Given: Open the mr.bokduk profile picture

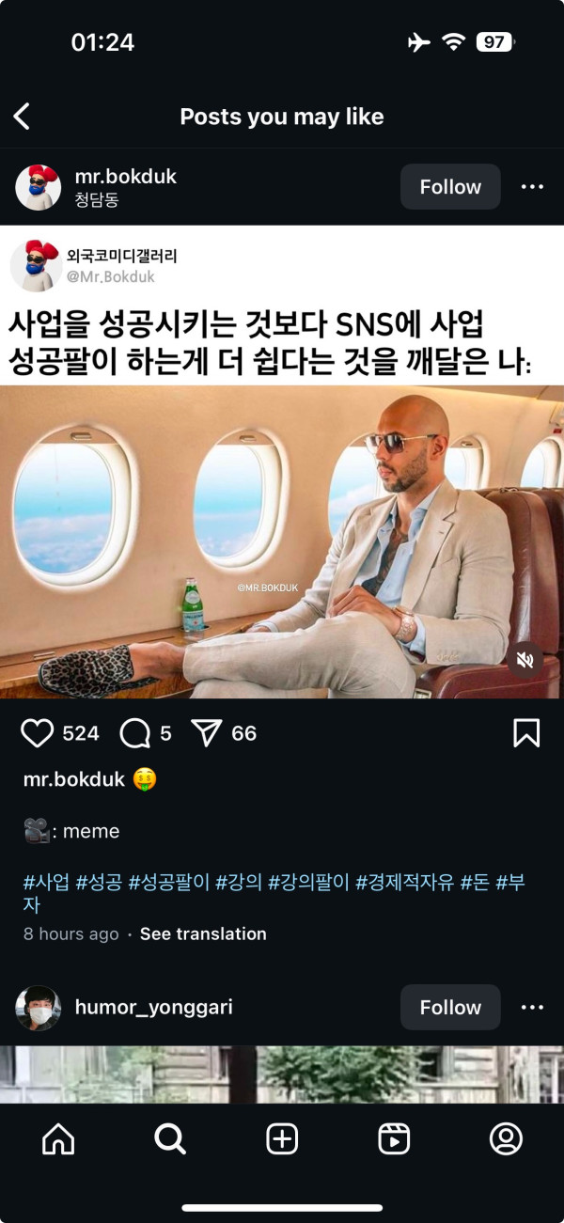Looking at the screenshot, I should (x=39, y=187).
